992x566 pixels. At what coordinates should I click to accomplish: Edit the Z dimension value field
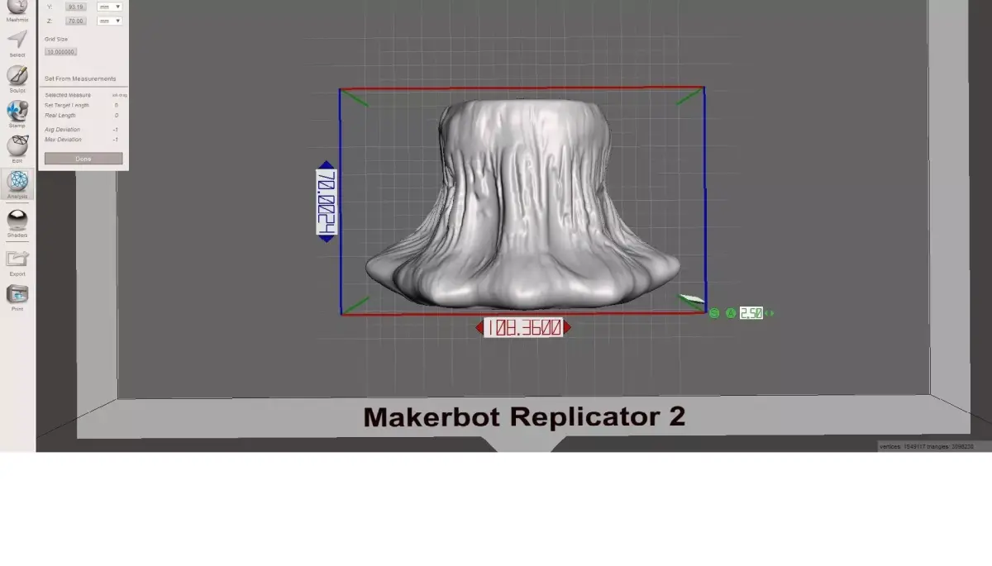pyautogui.click(x=75, y=21)
